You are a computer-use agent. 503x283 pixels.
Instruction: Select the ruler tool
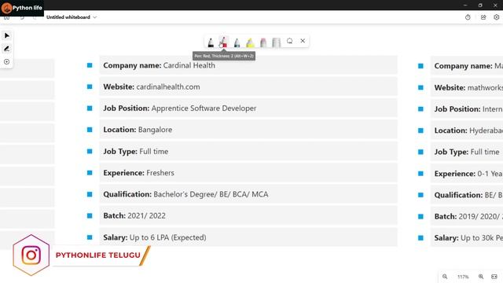(x=276, y=42)
